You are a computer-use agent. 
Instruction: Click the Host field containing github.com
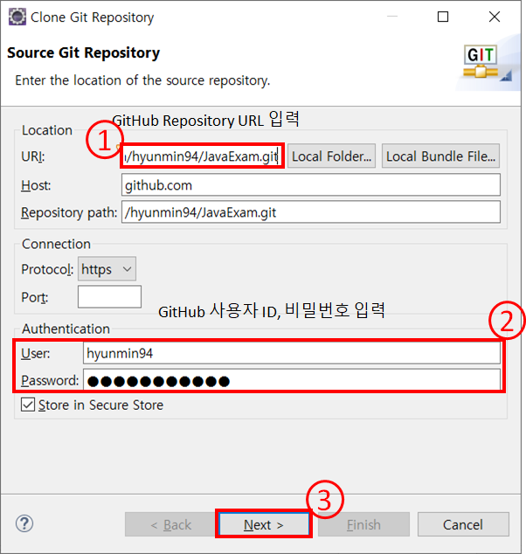311,184
